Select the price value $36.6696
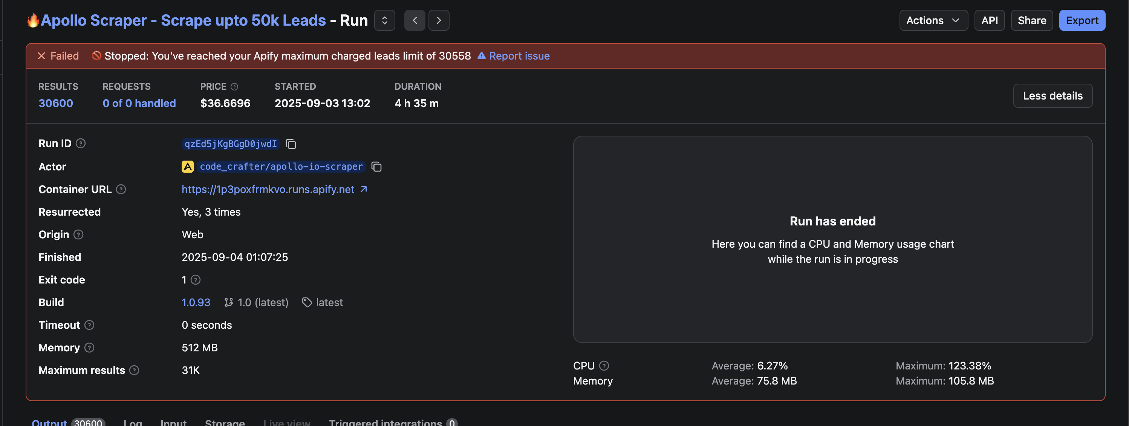The height and width of the screenshot is (426, 1129). click(225, 103)
